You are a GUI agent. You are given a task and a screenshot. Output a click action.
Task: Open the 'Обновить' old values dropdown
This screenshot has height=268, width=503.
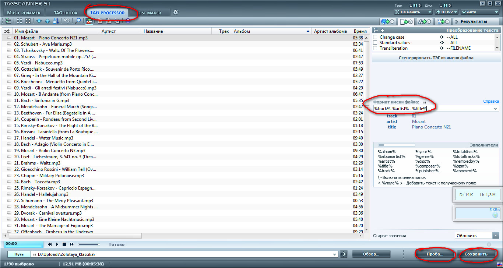tap(476, 236)
